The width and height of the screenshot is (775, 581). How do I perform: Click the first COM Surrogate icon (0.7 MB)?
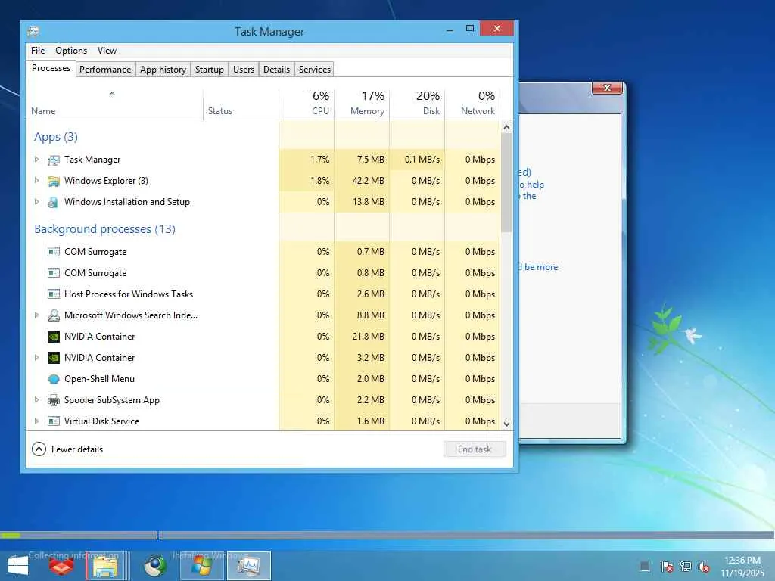(54, 252)
